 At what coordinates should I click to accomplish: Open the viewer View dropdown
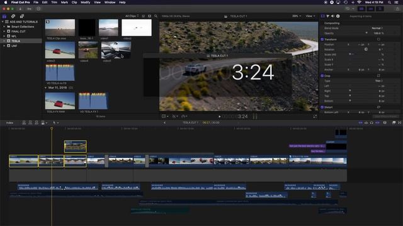[310, 16]
